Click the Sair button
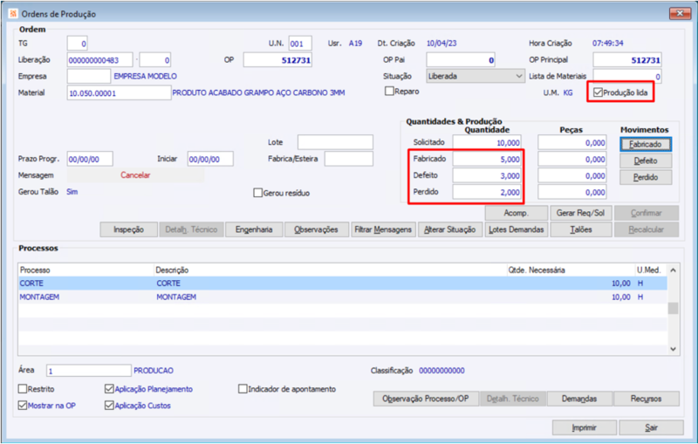This screenshot has width=698, height=444. point(651,427)
